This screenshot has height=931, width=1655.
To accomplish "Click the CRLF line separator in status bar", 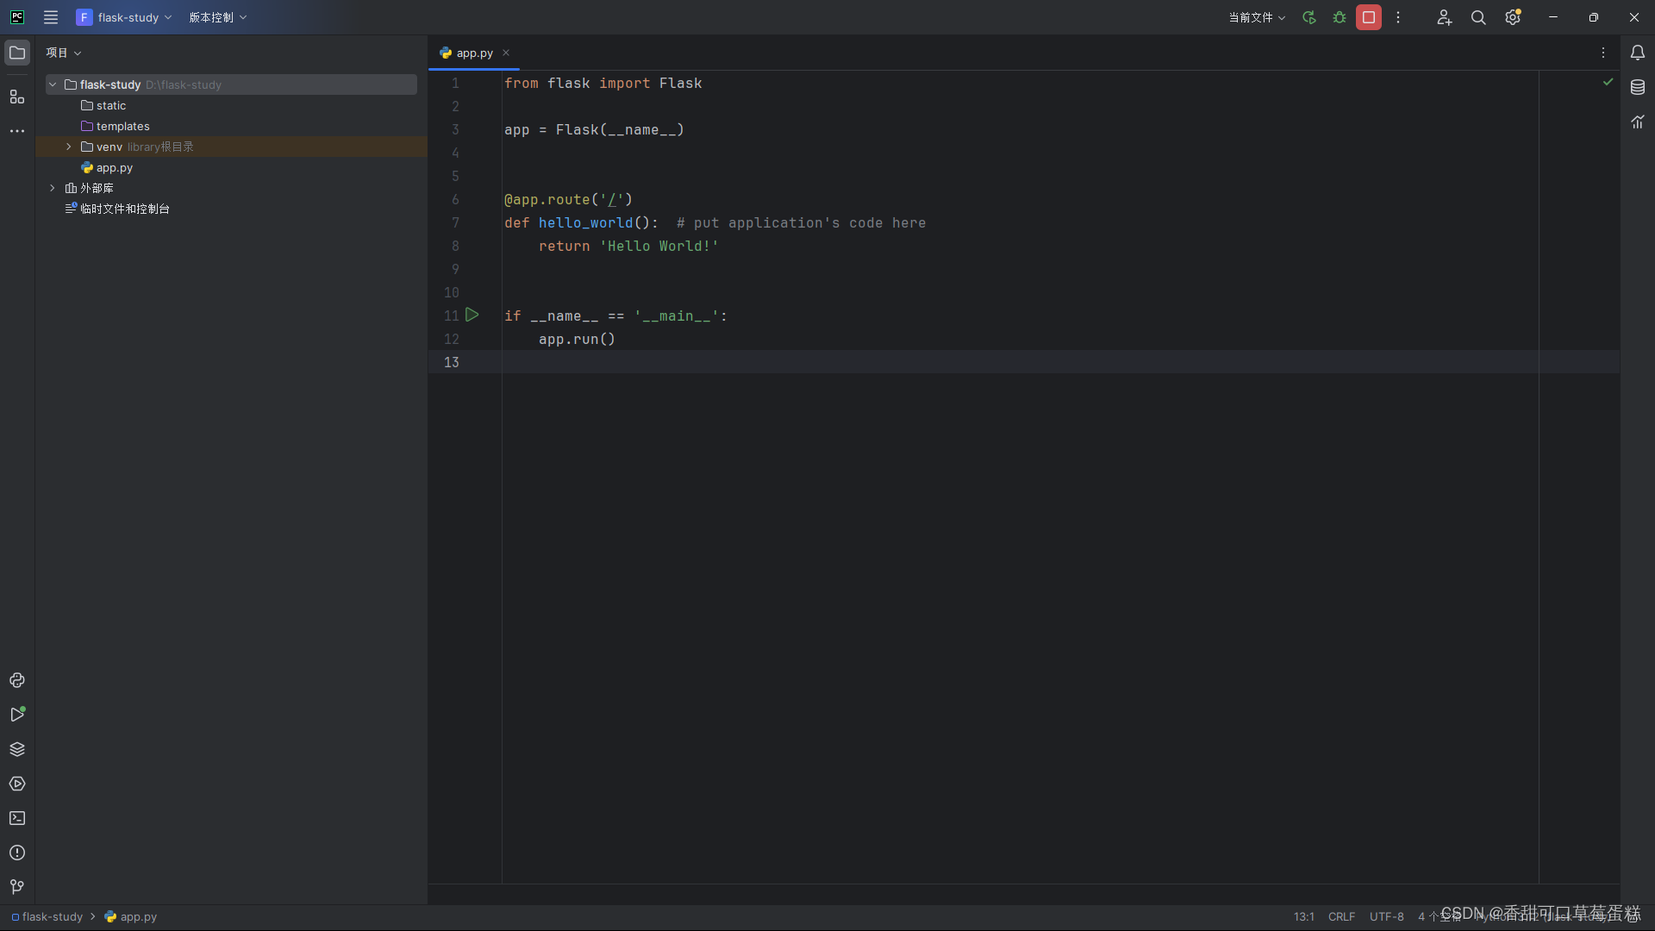I will [1341, 916].
